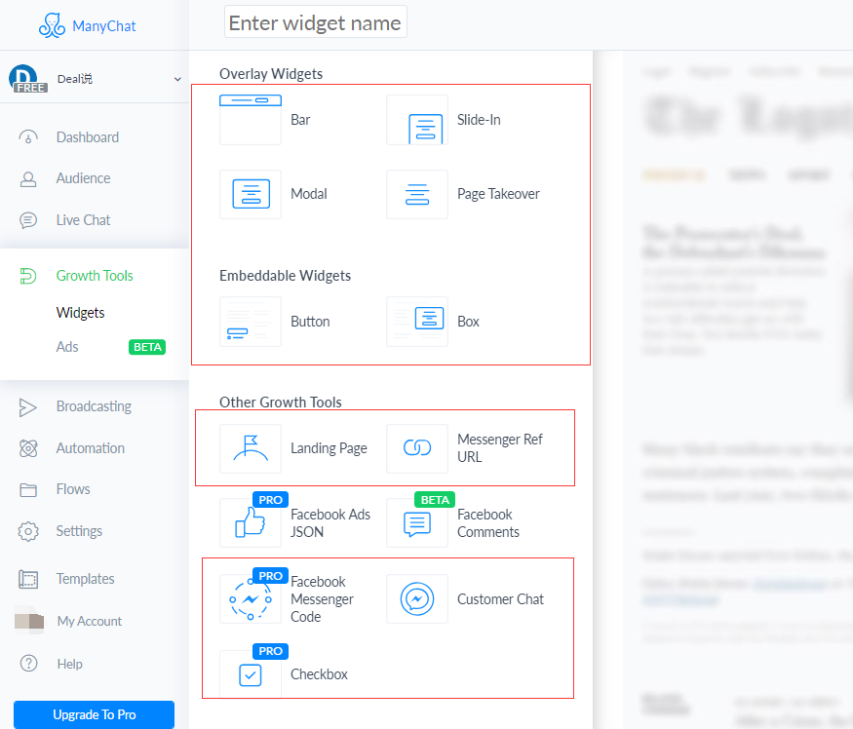Select the Box embeddable widget icon
This screenshot has height=729, width=853.
tap(417, 322)
